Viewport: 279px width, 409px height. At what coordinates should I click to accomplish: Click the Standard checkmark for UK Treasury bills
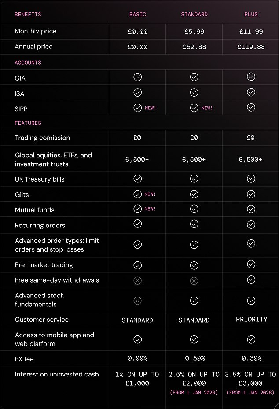(194, 178)
